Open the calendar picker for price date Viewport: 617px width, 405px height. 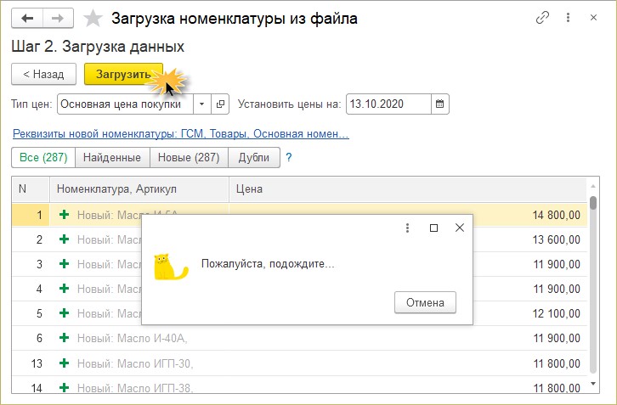tap(439, 104)
